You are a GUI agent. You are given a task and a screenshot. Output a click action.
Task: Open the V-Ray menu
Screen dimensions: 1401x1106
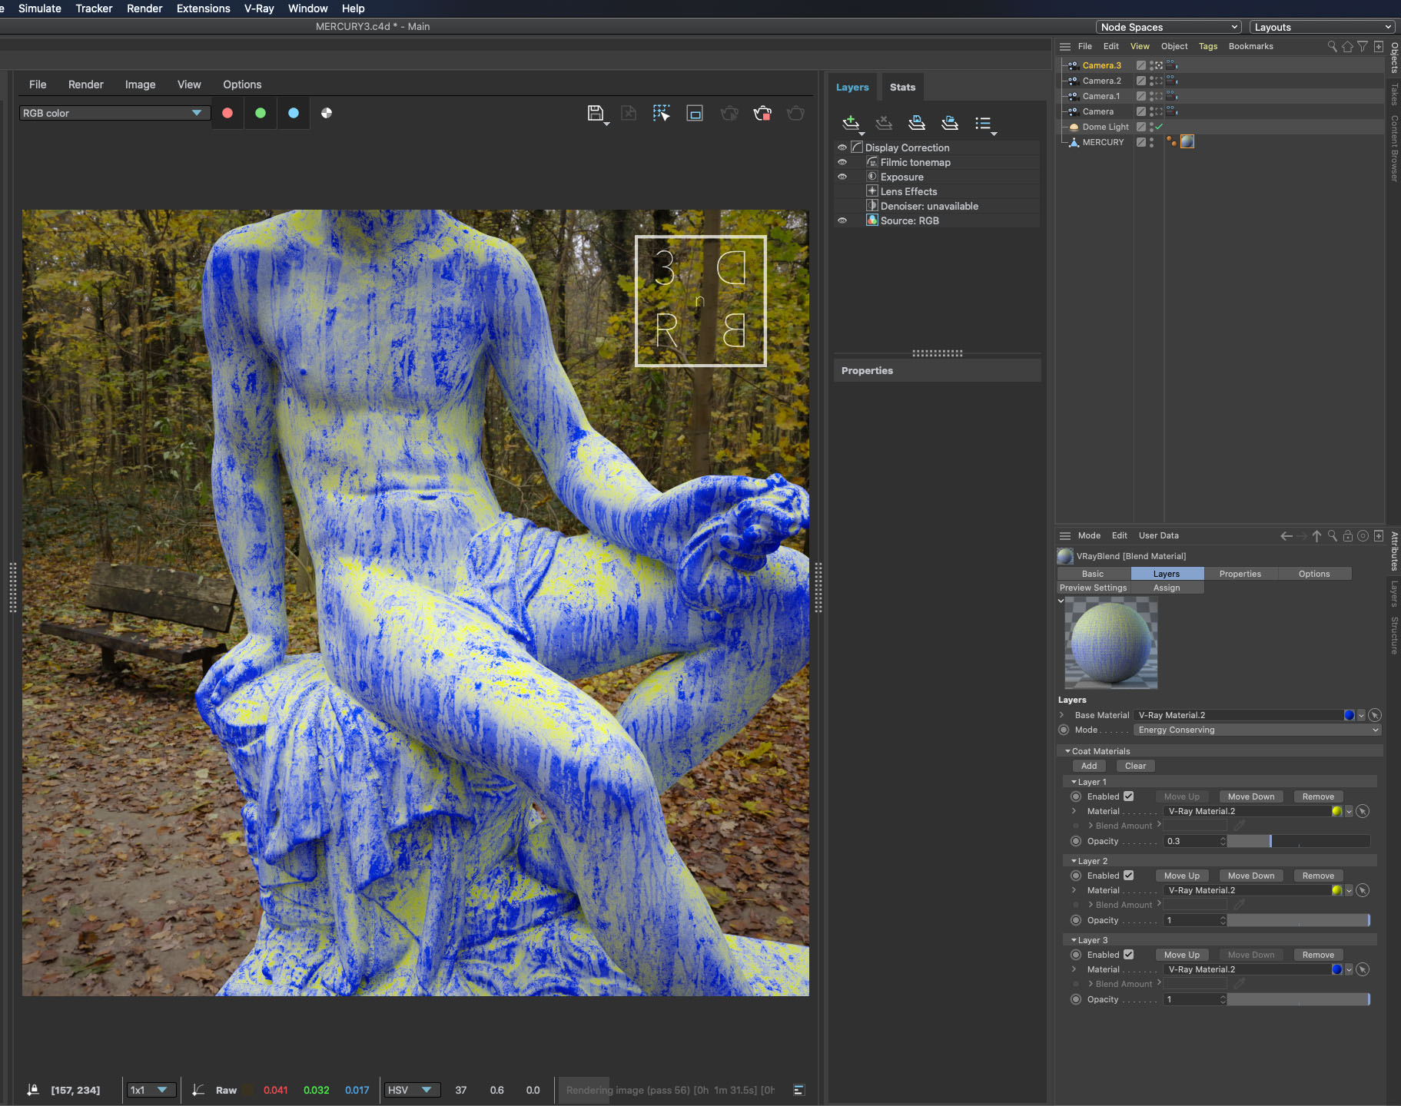[259, 8]
